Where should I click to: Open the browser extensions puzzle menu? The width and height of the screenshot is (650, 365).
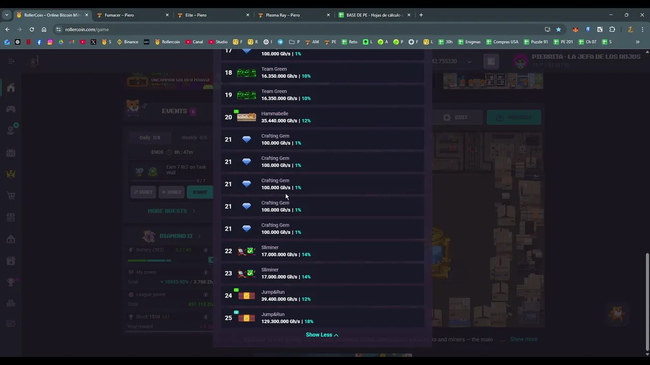coord(612,29)
